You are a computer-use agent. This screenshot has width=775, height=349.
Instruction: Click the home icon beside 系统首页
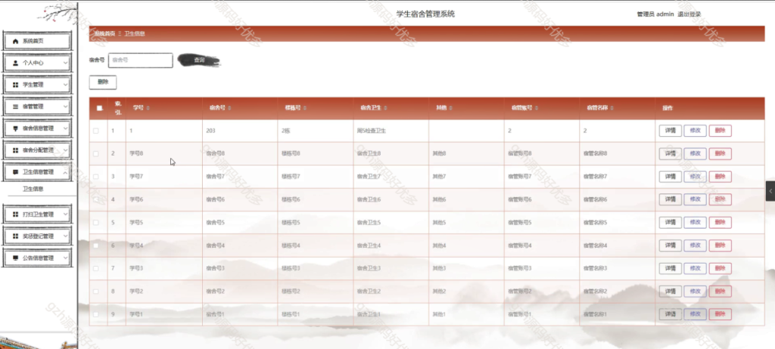(x=16, y=42)
